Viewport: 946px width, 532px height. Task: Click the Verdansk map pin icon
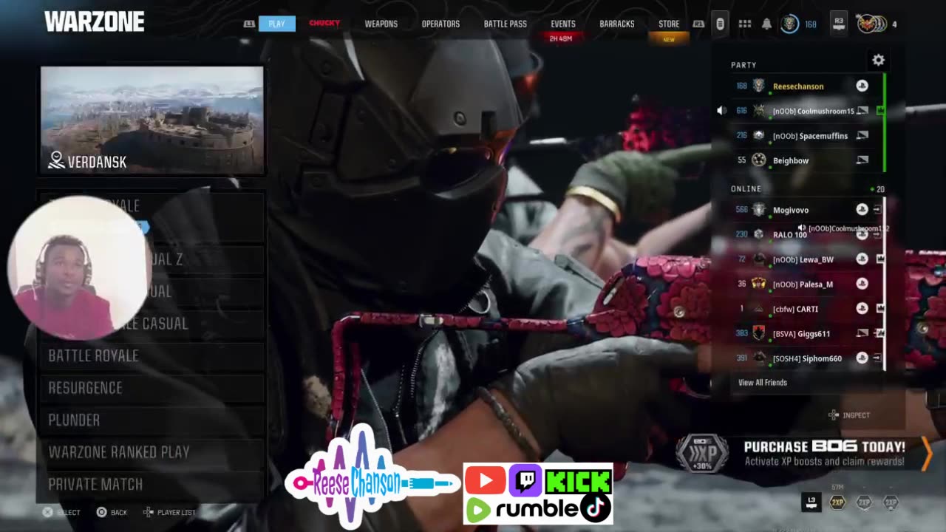(x=56, y=160)
